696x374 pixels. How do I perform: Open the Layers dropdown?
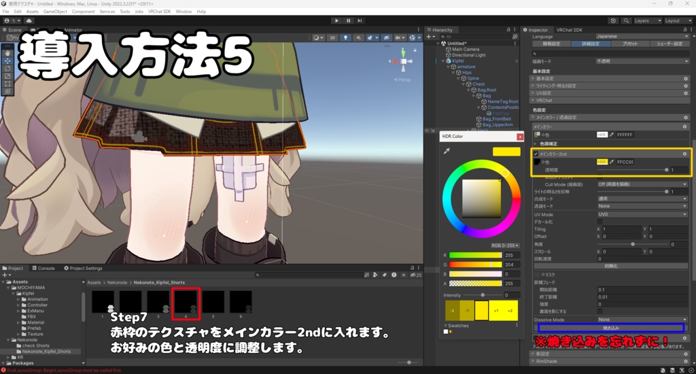click(647, 21)
